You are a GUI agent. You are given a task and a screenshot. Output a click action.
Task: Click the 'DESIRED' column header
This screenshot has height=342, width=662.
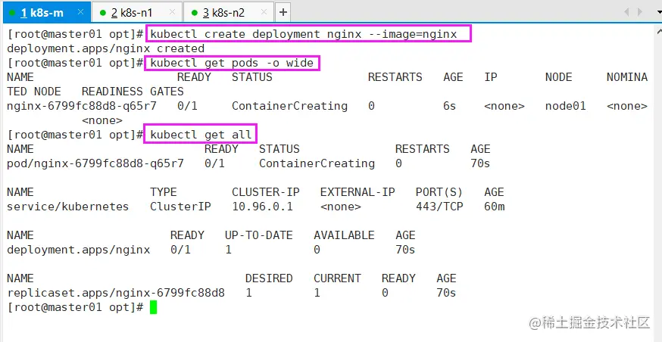pyautogui.click(x=269, y=278)
